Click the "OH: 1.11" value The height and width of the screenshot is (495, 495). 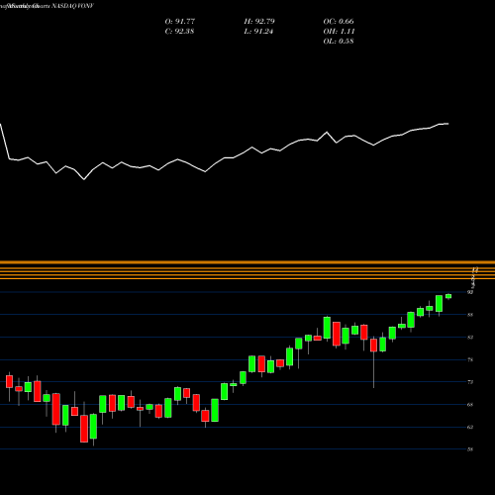tap(339, 32)
